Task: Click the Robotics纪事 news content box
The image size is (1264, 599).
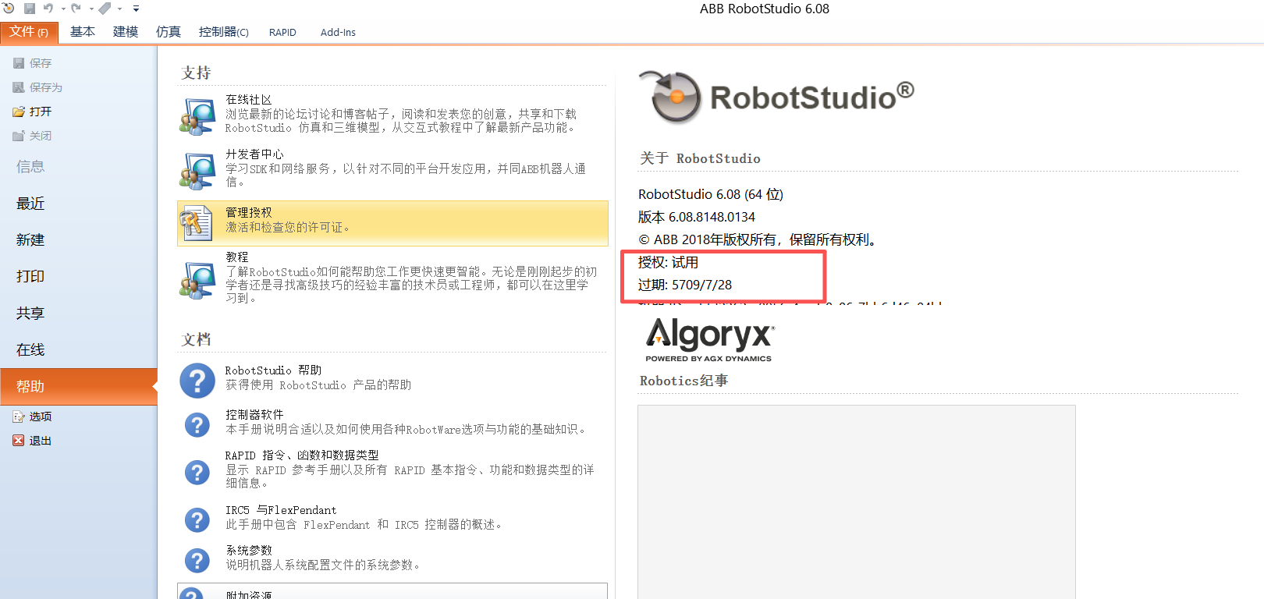Action: [857, 502]
